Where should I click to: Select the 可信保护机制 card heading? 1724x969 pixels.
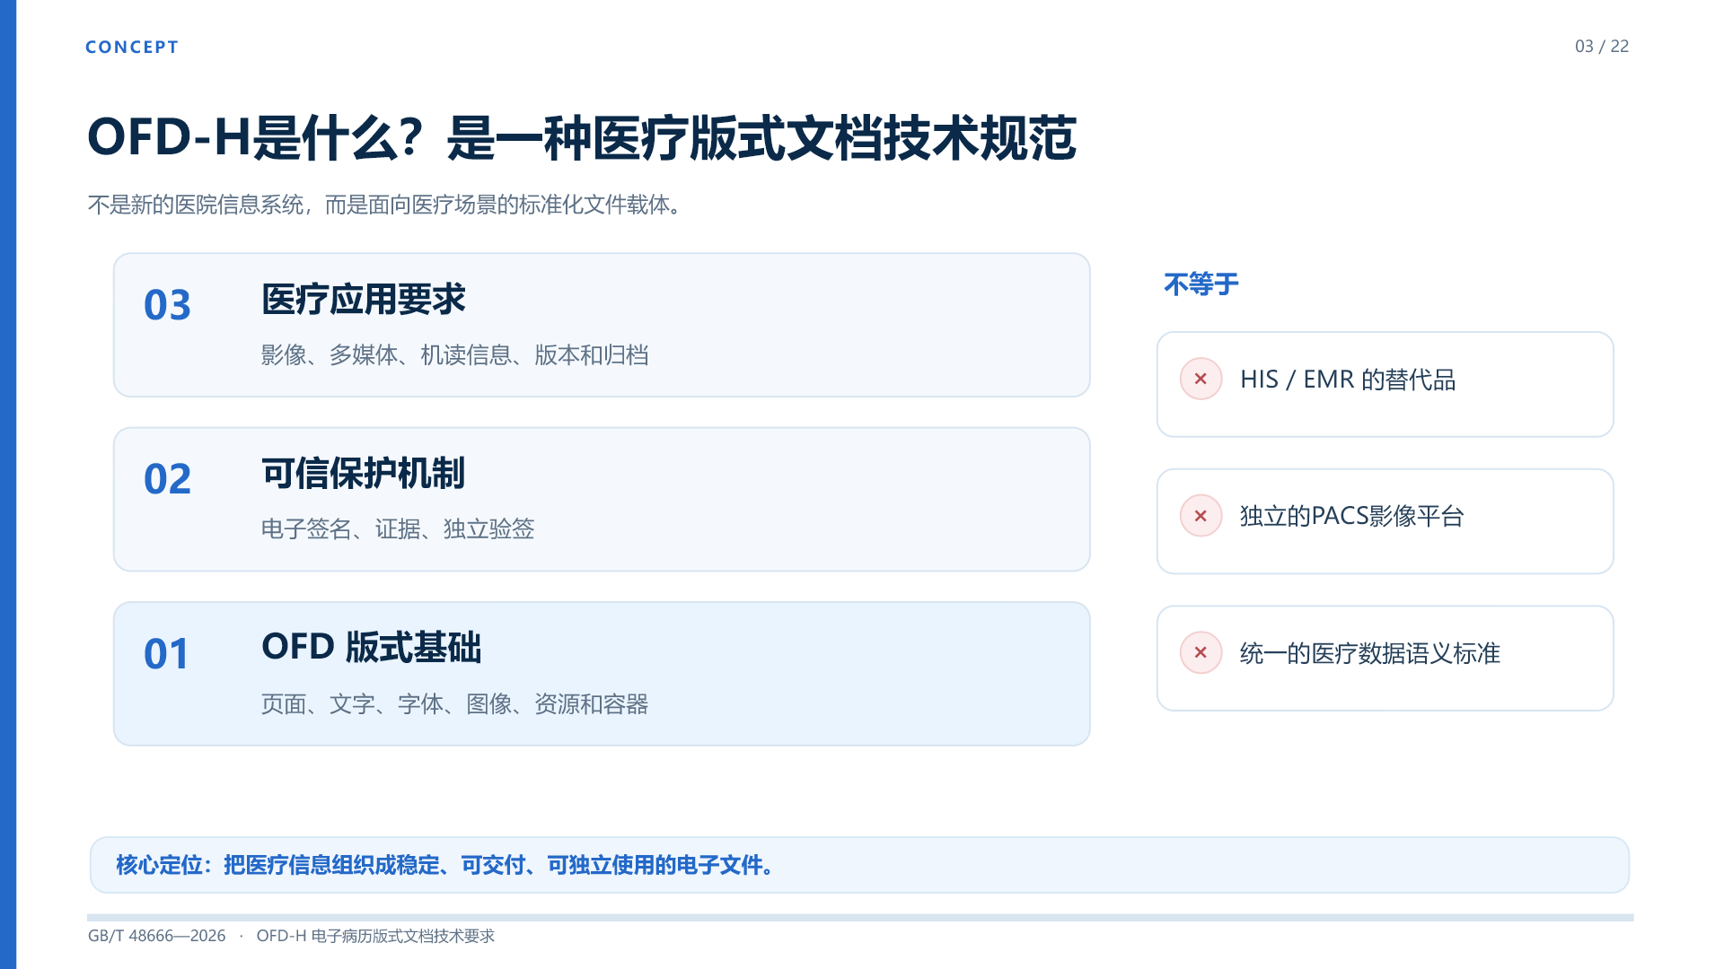[x=364, y=474]
